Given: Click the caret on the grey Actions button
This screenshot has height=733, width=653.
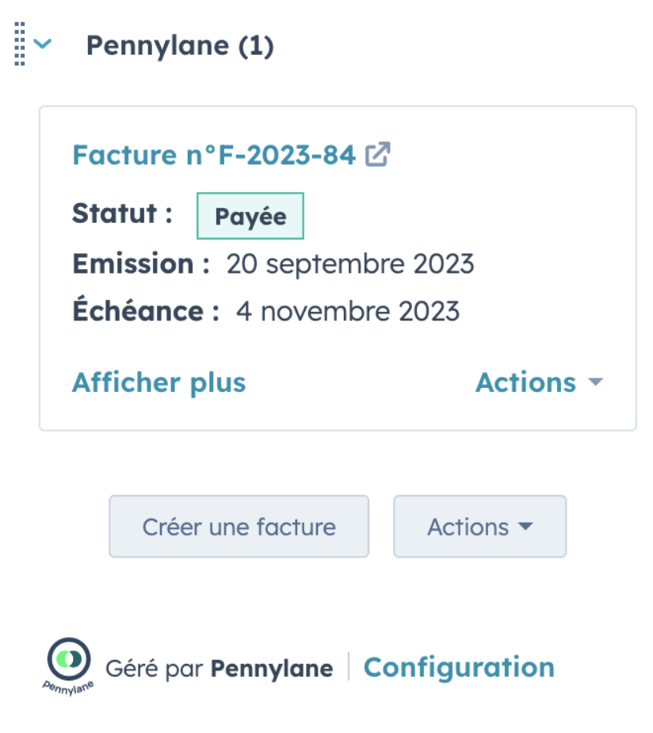Looking at the screenshot, I should point(525,527).
